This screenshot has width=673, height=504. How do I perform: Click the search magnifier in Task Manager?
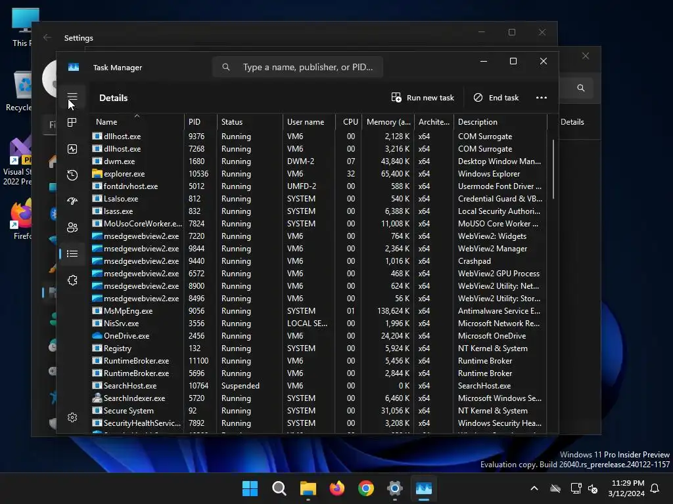[226, 68]
